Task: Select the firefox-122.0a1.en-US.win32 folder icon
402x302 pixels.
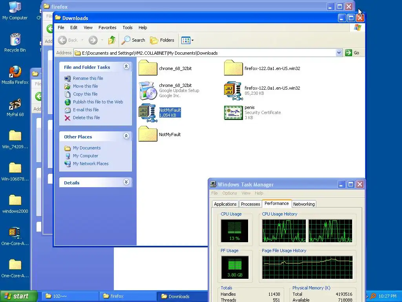Action: pos(233,68)
